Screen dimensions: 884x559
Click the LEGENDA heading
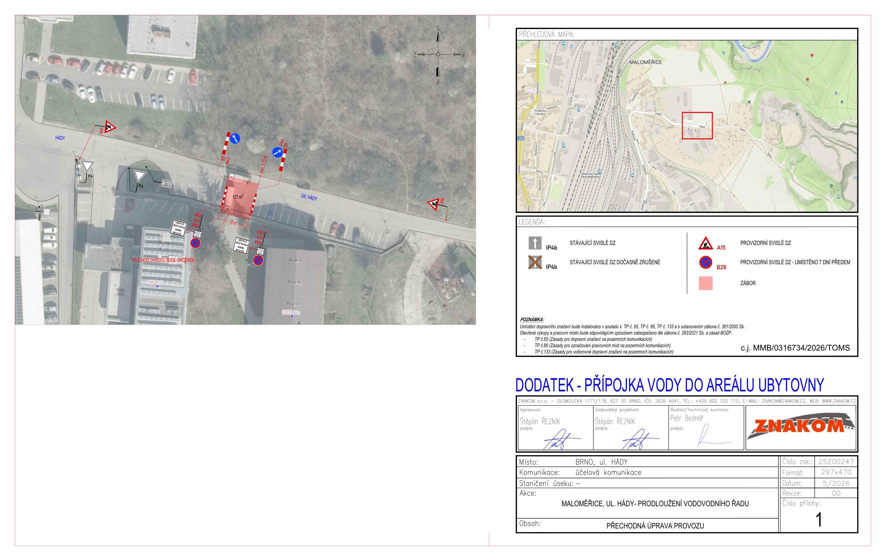click(x=532, y=222)
